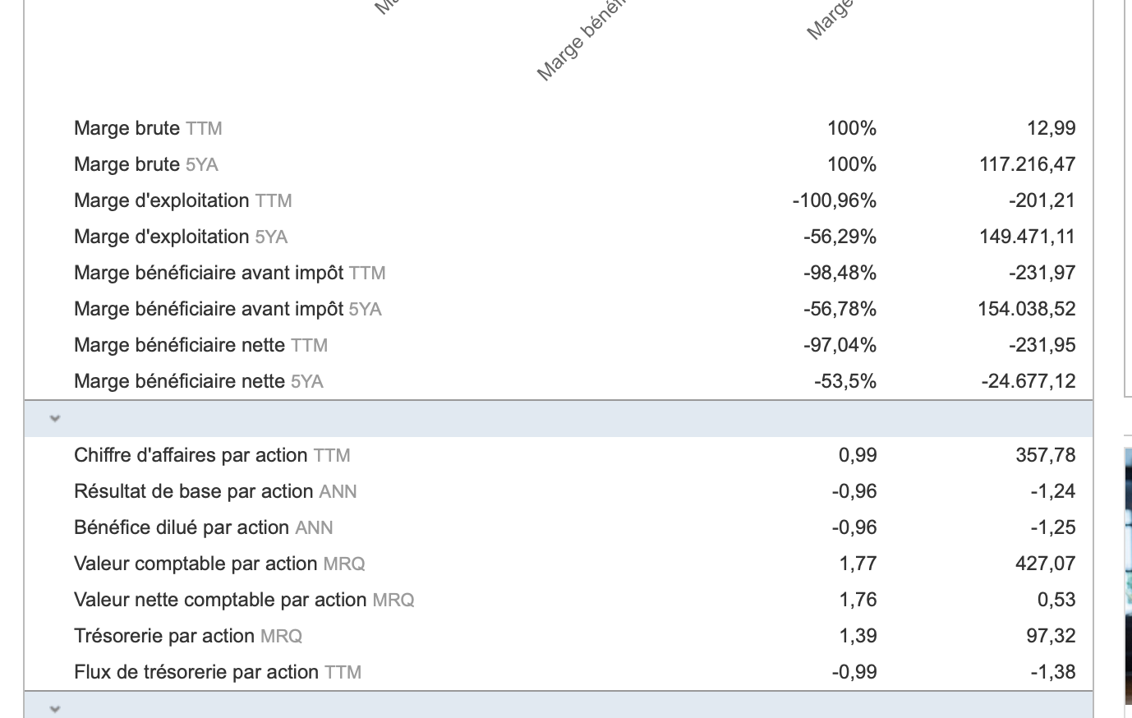Click the Marge d'exploitation 5YA label

[x=181, y=237]
